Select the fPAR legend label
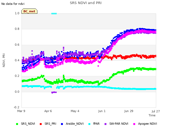This screenshot has height=129, width=172. point(96,124)
